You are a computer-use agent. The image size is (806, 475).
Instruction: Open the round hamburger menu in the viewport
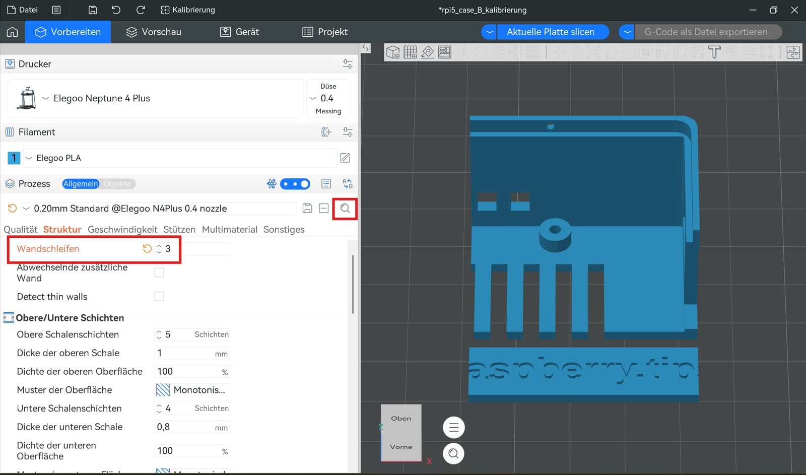[x=453, y=428]
